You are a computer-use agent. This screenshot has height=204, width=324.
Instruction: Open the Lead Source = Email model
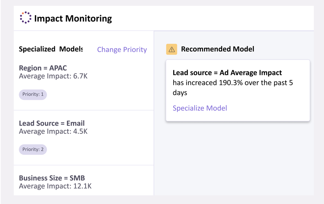coord(84,137)
